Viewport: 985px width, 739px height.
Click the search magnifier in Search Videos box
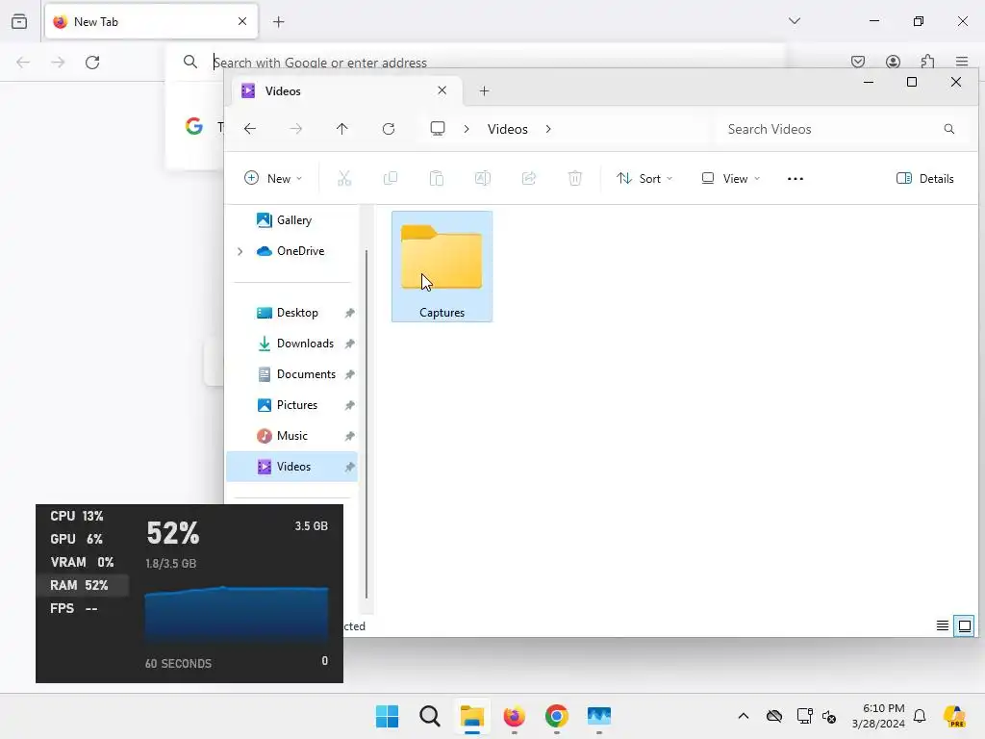click(949, 129)
